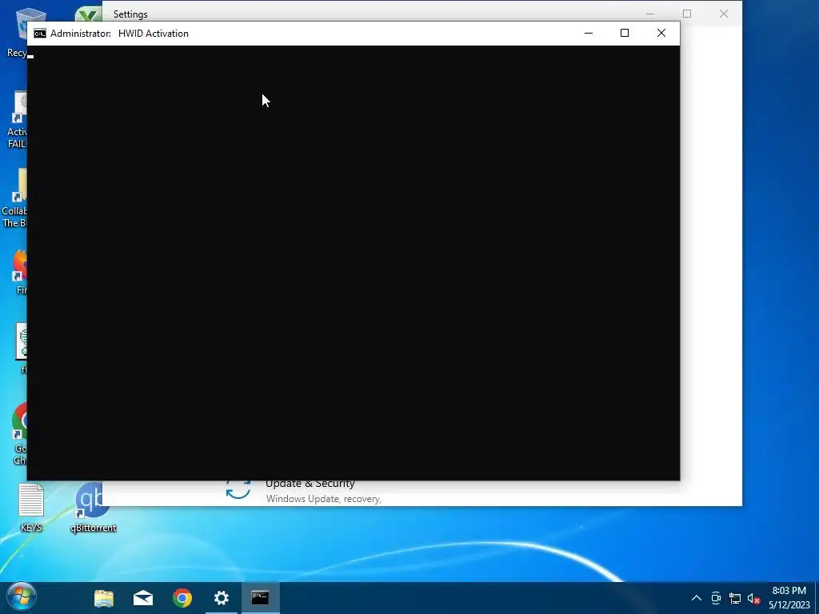Select the Firefox desktop shortcut
The width and height of the screenshot is (819, 614).
click(19, 273)
